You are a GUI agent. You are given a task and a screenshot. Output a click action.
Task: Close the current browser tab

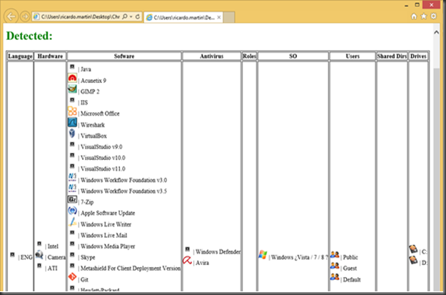pos(219,17)
